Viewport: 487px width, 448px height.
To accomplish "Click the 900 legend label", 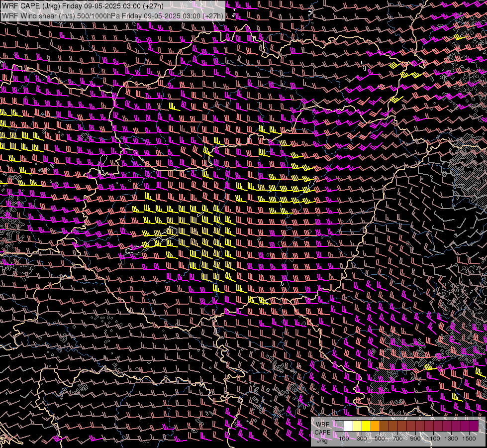I will point(415,439).
